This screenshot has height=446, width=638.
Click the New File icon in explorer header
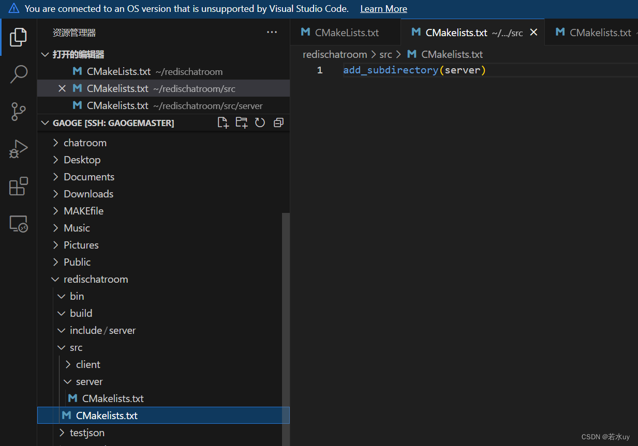pyautogui.click(x=223, y=122)
